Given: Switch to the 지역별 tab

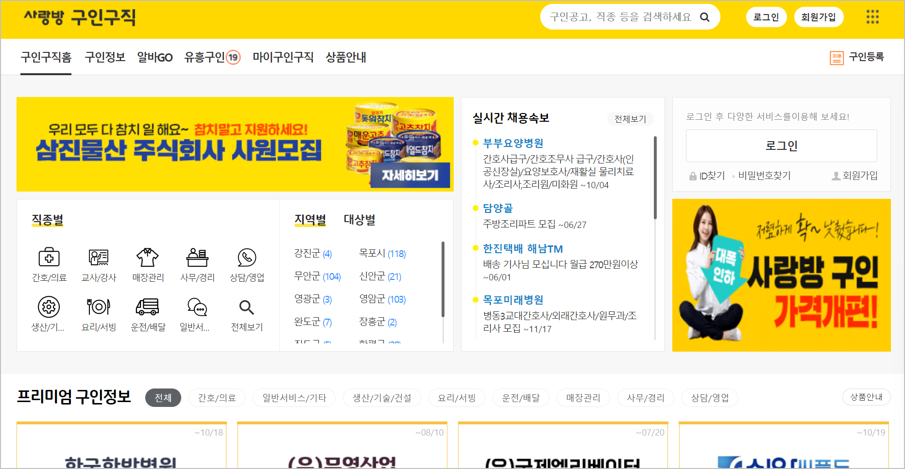Looking at the screenshot, I should click(310, 220).
